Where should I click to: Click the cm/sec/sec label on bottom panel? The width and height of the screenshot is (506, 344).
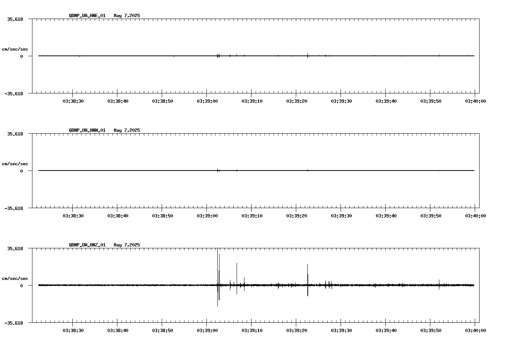click(x=15, y=278)
